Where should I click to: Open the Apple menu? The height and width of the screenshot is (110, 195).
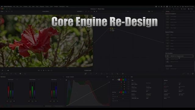click(2, 6)
